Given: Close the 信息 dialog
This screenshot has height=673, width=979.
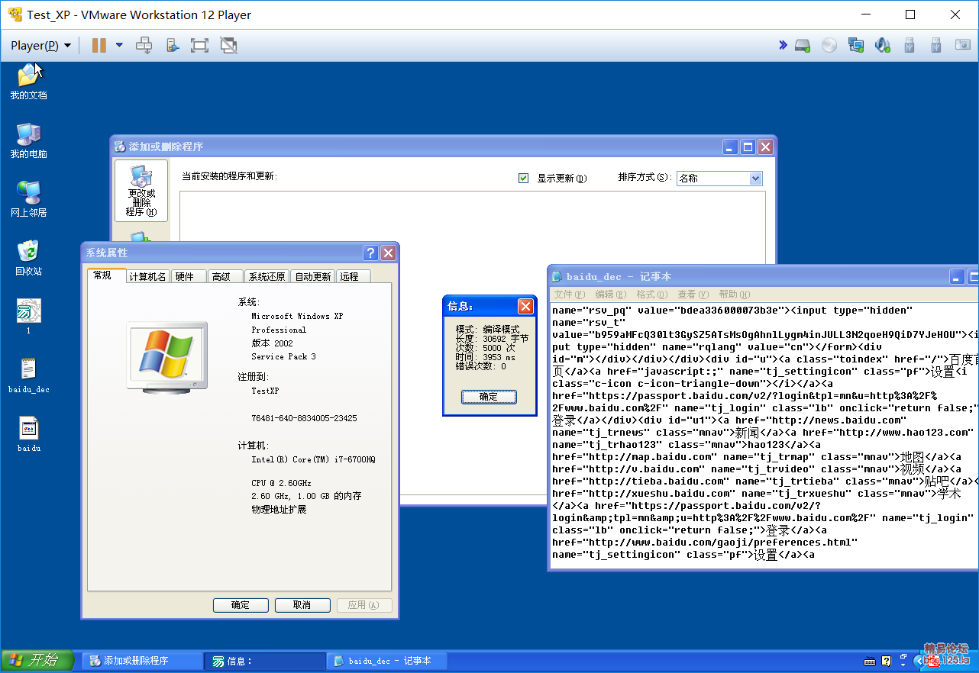Looking at the screenshot, I should click(525, 306).
